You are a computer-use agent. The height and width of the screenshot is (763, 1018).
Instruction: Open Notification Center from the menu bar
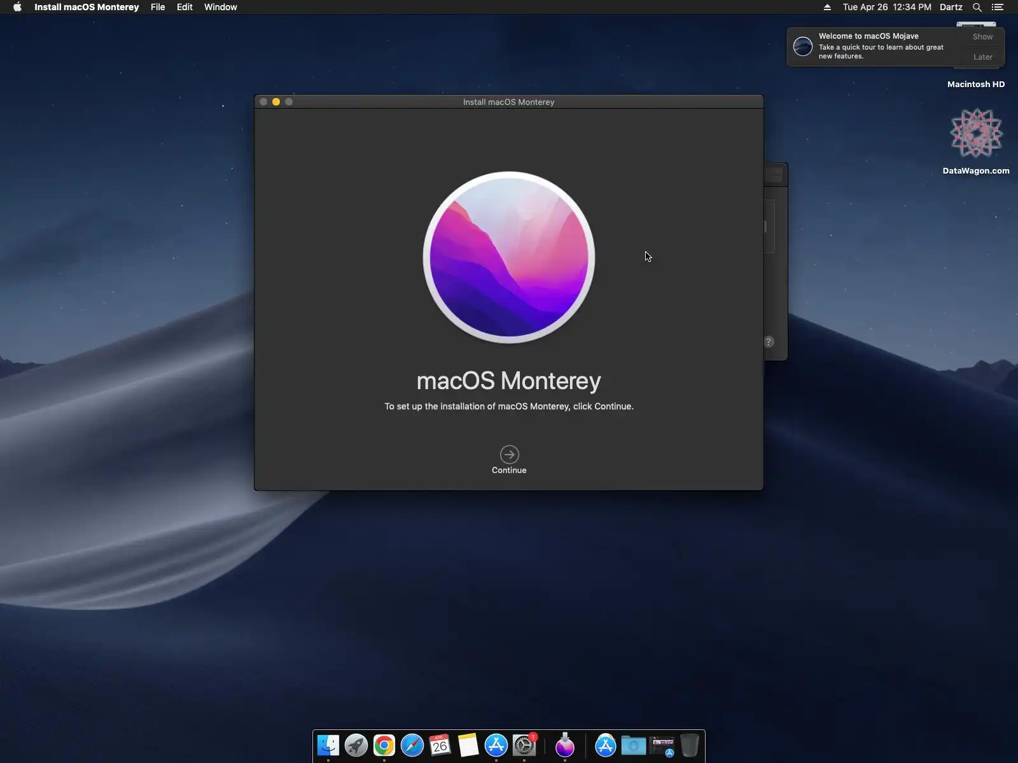point(998,7)
